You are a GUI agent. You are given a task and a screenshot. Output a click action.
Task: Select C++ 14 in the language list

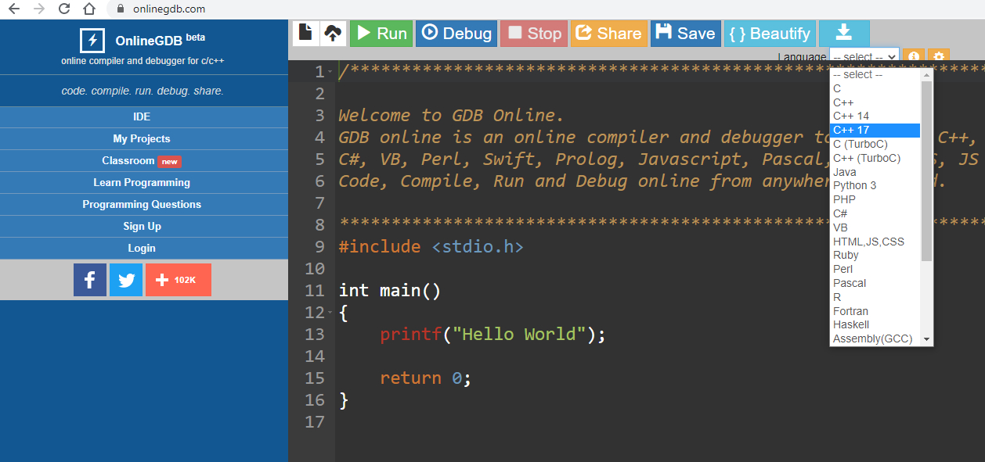pyautogui.click(x=875, y=116)
